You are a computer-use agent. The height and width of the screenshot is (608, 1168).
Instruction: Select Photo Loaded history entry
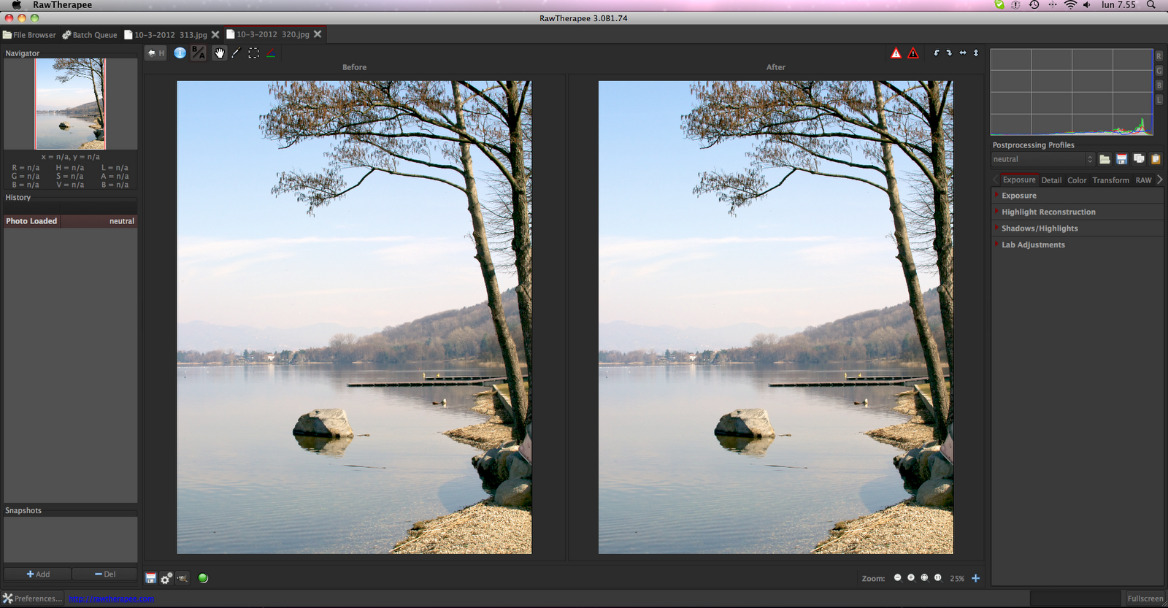pos(70,221)
